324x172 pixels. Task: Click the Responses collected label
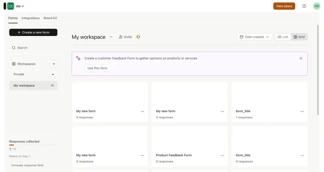24,141
